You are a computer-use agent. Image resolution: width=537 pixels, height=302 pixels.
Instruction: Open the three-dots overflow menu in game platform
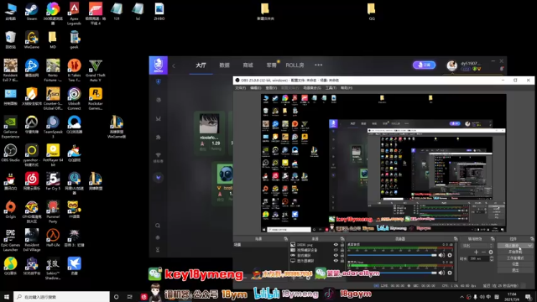319,65
